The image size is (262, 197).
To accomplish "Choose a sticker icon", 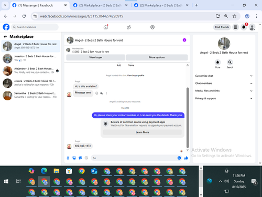I will coord(80,158).
